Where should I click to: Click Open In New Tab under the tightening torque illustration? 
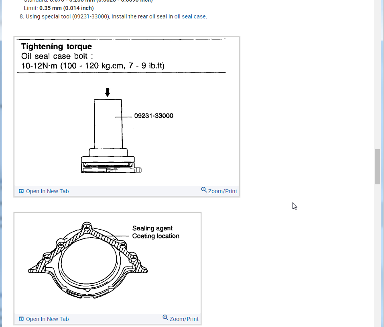47,191
